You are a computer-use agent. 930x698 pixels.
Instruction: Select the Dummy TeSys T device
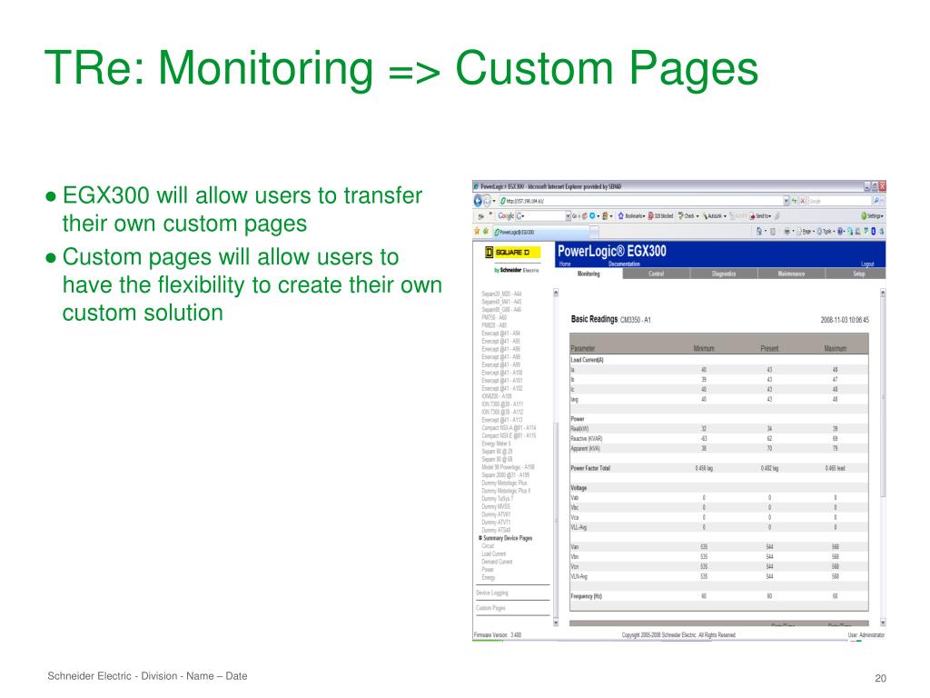[498, 499]
